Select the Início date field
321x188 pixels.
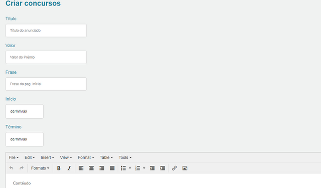pos(25,111)
